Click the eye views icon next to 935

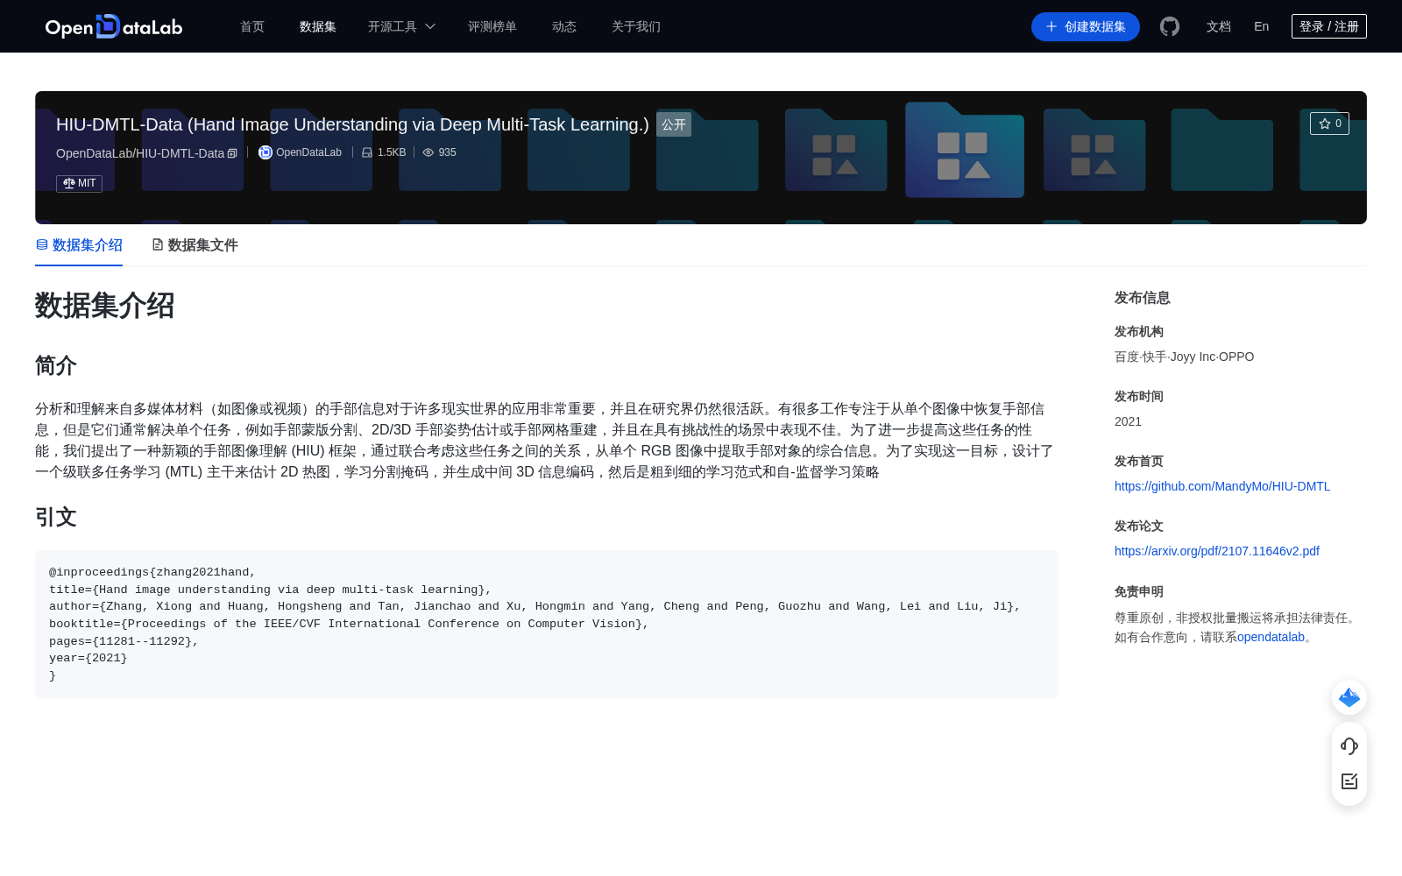[x=428, y=152]
